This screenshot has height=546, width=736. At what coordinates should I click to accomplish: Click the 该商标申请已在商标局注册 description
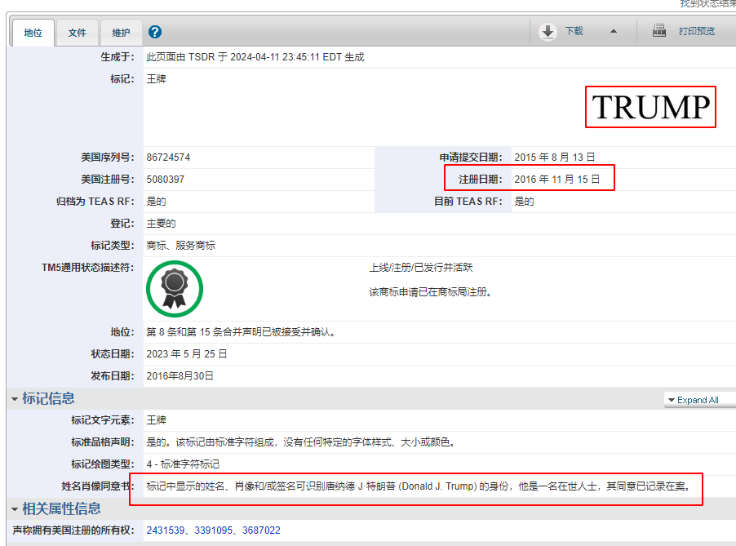[430, 292]
